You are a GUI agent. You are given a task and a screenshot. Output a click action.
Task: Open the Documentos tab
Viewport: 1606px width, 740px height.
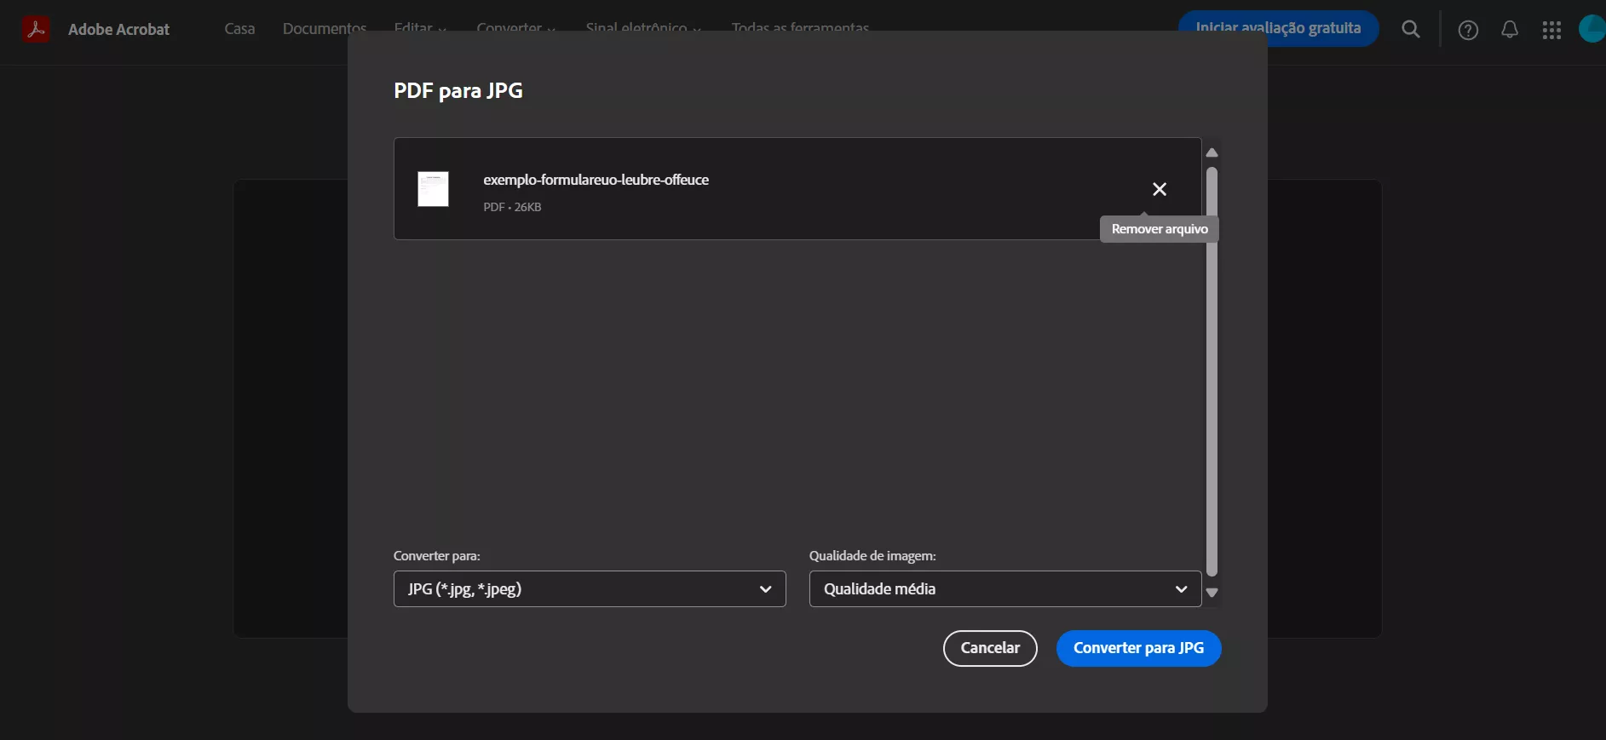point(324,28)
